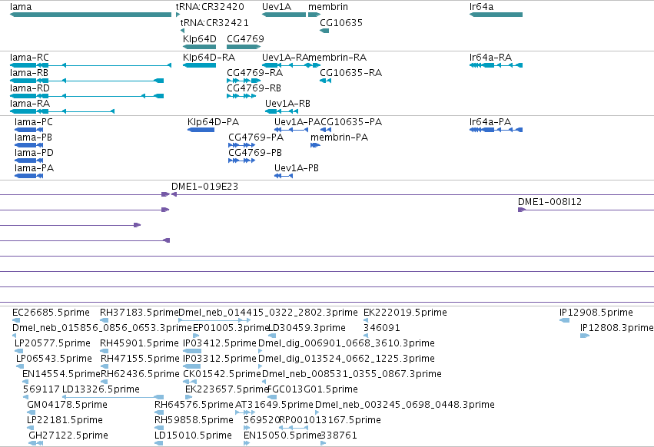Click the Uev1A gene bar
The image size is (654, 447).
point(284,15)
